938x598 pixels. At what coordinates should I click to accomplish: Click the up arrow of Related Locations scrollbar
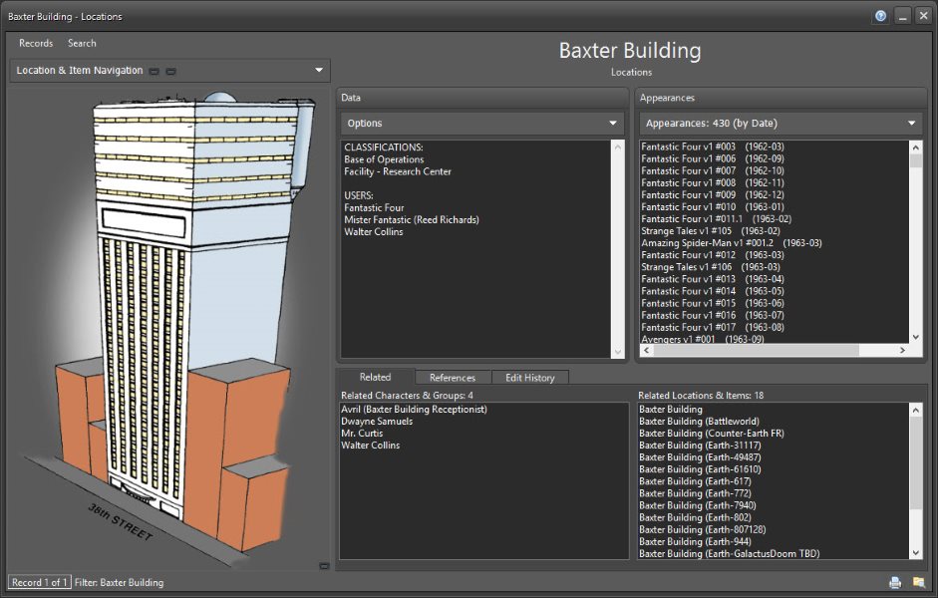pos(916,410)
